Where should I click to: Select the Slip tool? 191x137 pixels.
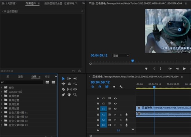(x=69, y=89)
